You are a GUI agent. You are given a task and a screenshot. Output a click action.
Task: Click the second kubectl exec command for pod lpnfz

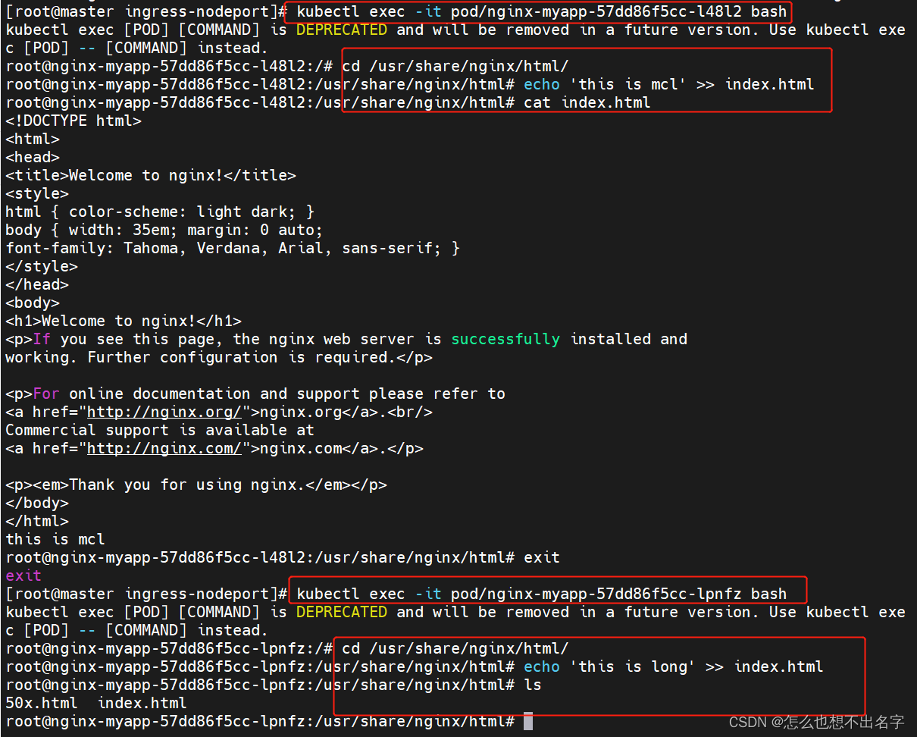[541, 594]
